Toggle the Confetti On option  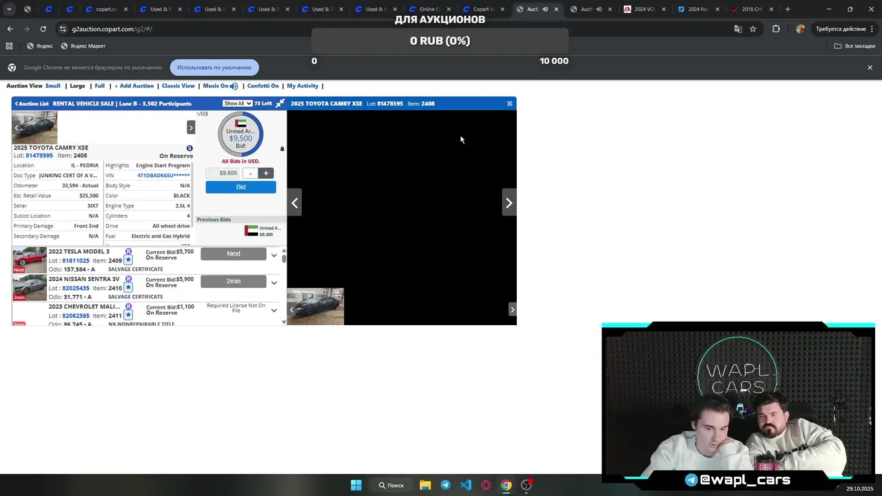click(x=263, y=86)
